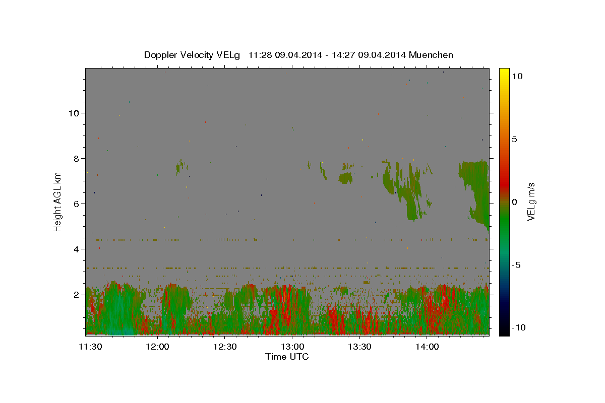The width and height of the screenshot is (605, 403).
Task: Click the 14:00 time tick label
Action: click(427, 347)
